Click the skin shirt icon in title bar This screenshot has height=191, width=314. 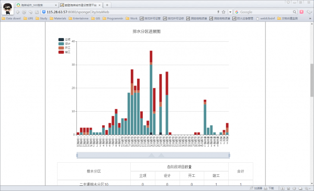[288, 2]
